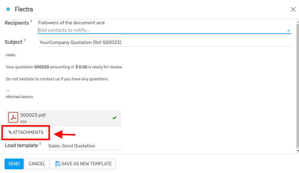Show the Recipients help tooltip icon
The image size is (299, 173).
(x=31, y=22)
